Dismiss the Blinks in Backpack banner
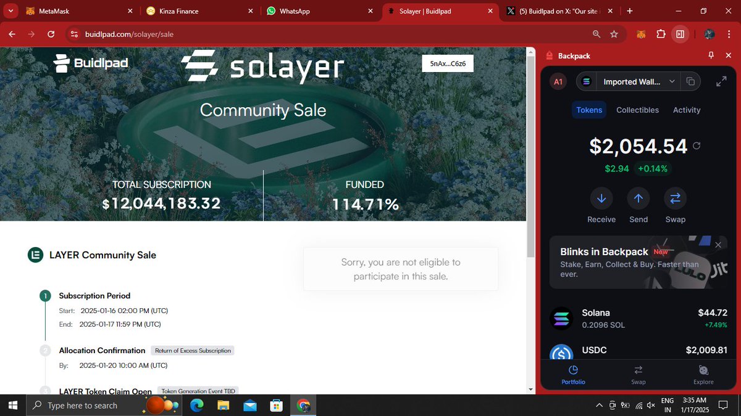741x416 pixels. tap(718, 245)
